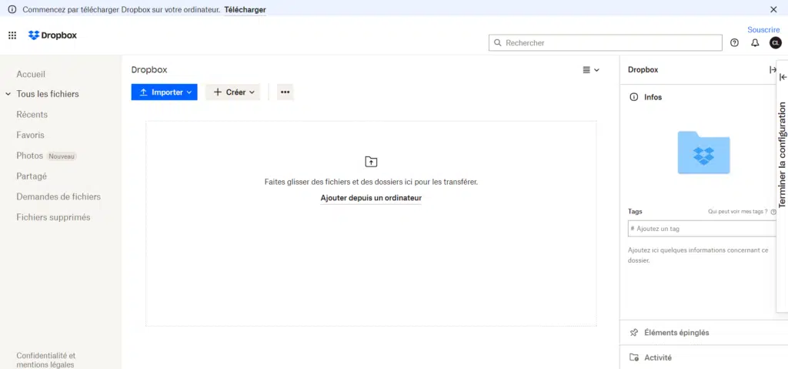Viewport: 788px width, 369px height.
Task: Open the CL account avatar
Action: [776, 43]
